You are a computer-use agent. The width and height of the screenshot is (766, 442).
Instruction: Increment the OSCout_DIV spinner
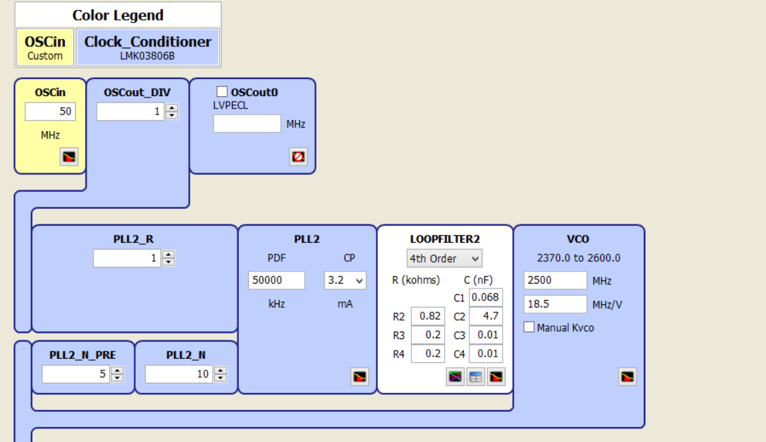[x=171, y=108]
